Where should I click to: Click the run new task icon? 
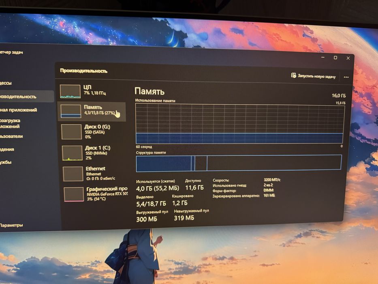(293, 75)
